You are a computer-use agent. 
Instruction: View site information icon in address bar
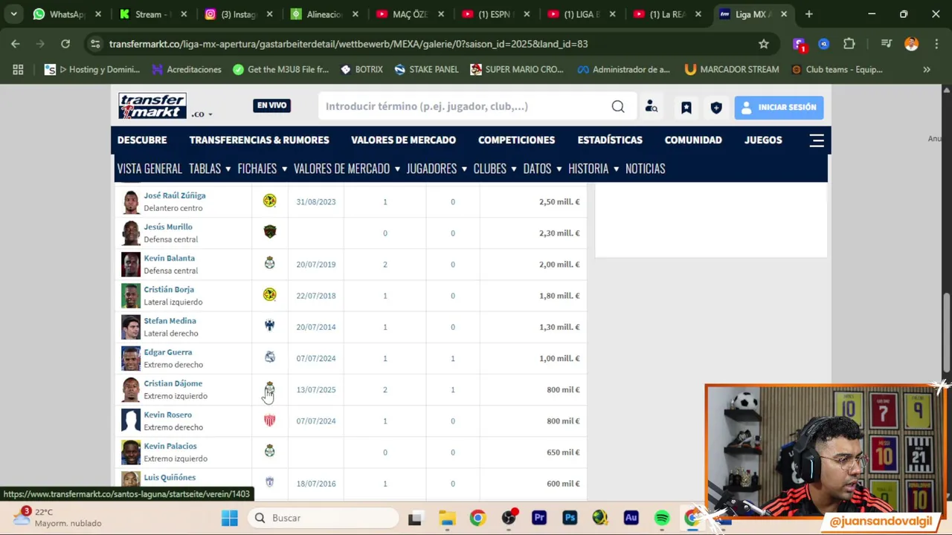(x=95, y=44)
